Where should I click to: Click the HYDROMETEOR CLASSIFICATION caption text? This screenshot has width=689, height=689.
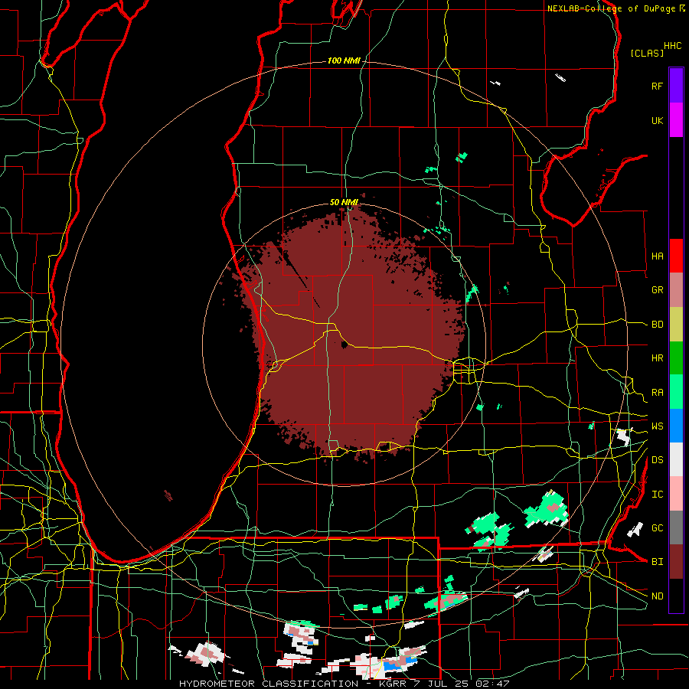[x=269, y=684]
